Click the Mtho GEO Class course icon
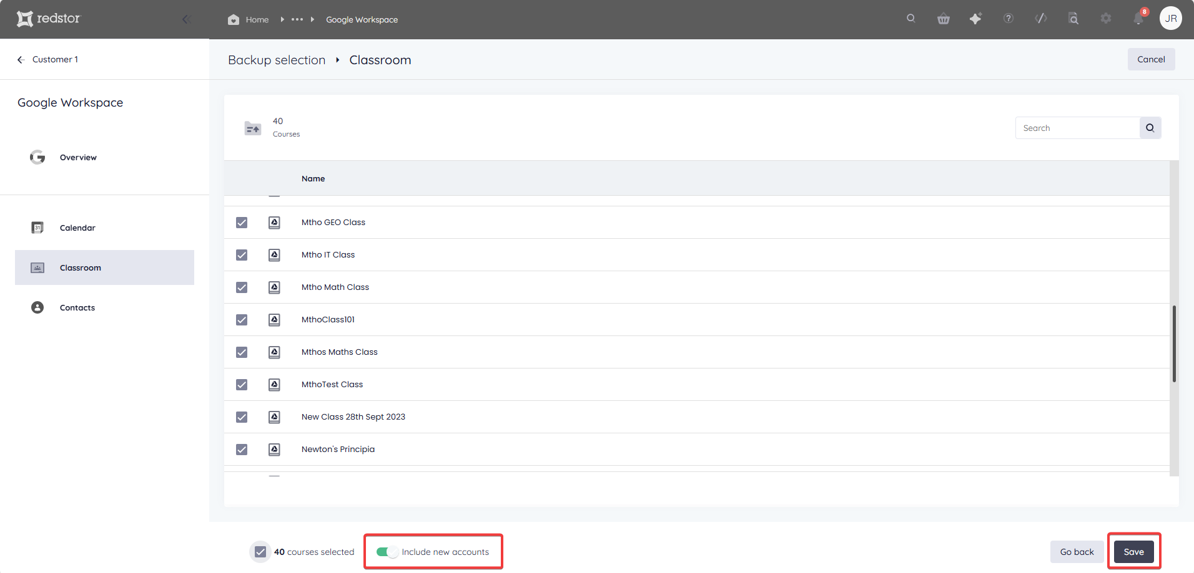Image resolution: width=1194 pixels, height=573 pixels. 274,223
